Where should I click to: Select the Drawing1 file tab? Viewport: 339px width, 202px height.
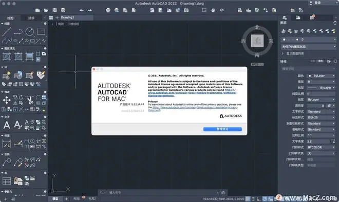74,17
